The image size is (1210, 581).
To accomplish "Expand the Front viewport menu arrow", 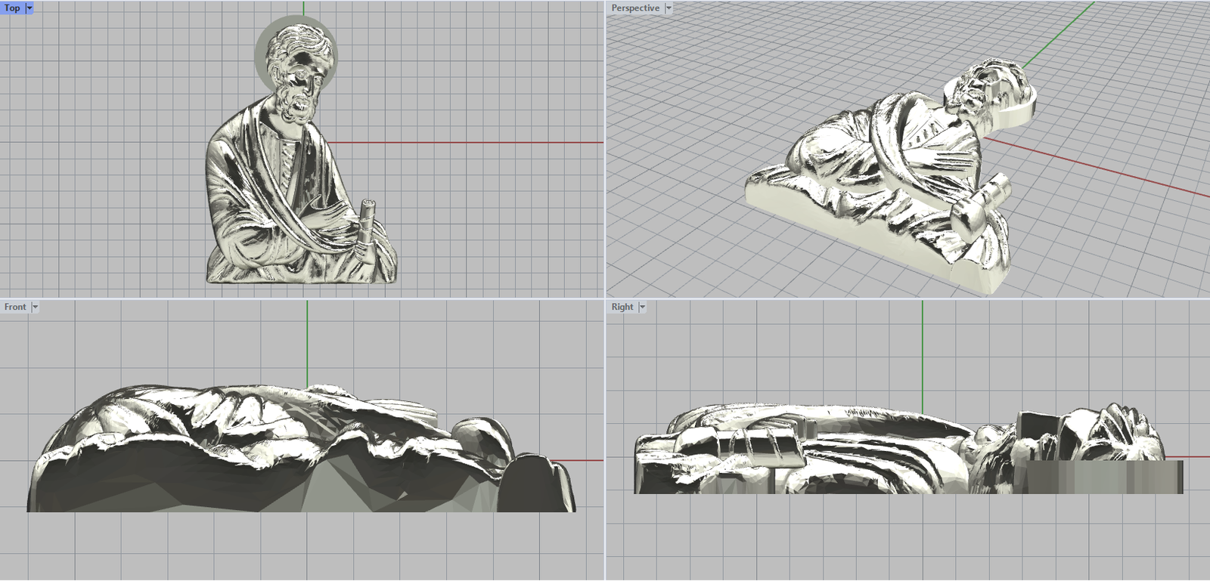I will (x=35, y=307).
